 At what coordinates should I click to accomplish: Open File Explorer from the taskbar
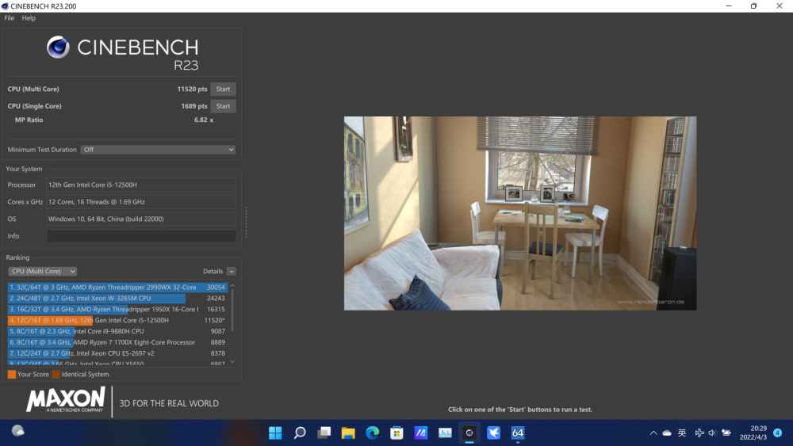[348, 433]
